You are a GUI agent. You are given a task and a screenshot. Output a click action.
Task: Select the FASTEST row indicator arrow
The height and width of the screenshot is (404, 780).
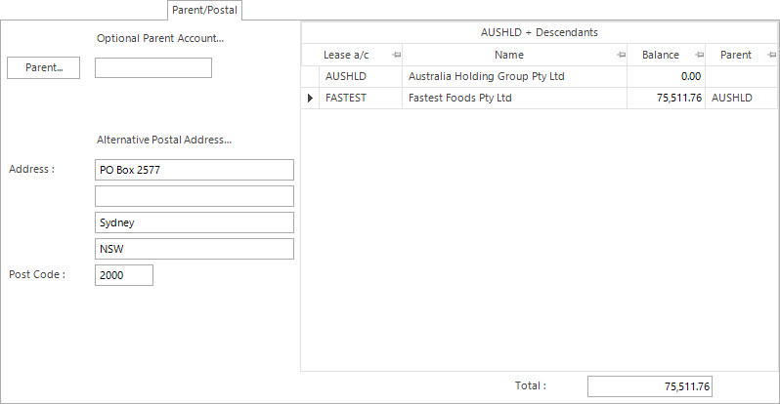click(310, 98)
